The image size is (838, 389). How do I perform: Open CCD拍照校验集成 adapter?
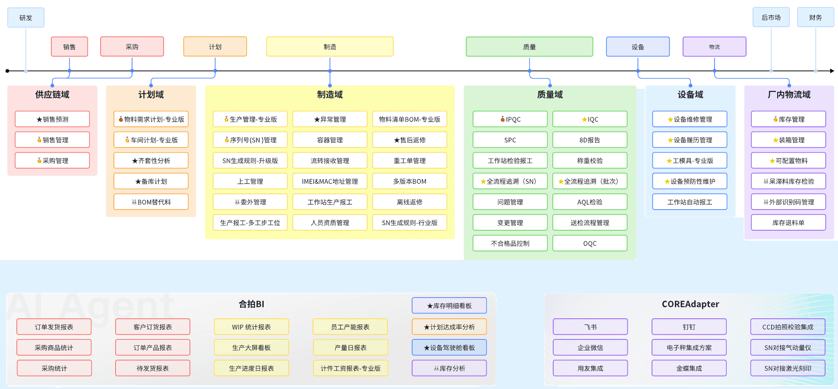tap(788, 327)
